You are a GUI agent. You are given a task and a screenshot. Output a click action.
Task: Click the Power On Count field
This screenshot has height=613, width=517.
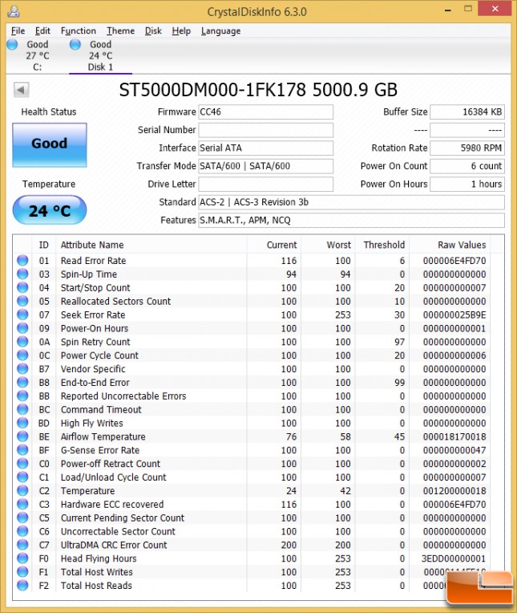(467, 166)
